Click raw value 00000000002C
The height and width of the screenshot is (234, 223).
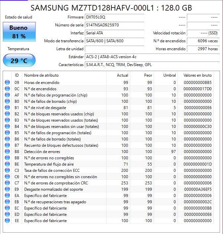coord(197,202)
